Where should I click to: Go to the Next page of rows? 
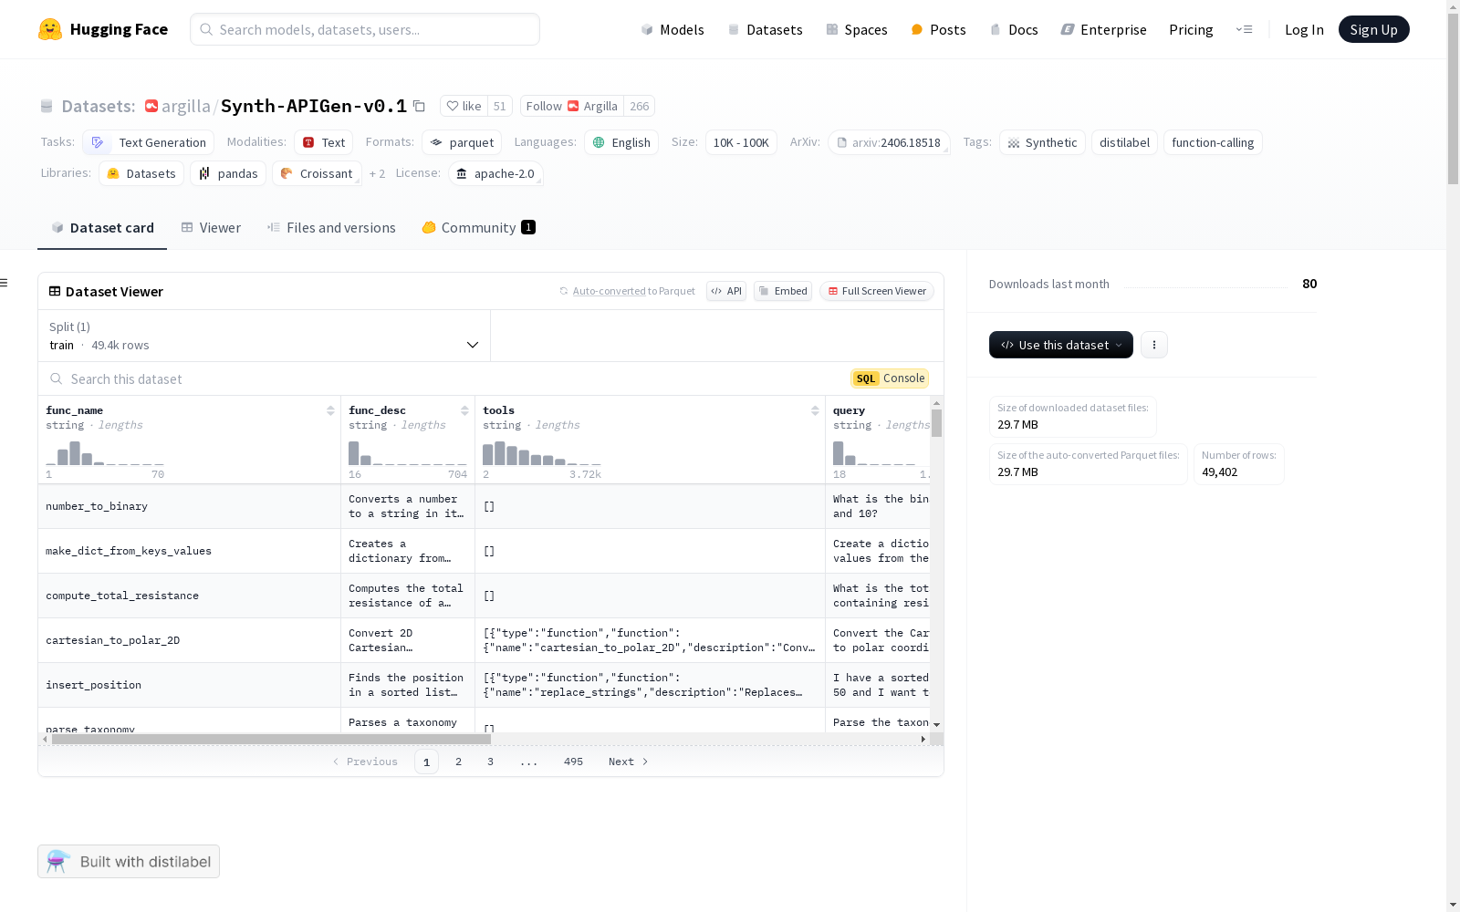629,762
